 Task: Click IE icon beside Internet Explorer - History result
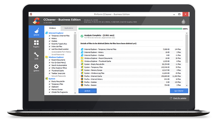coord(82,52)
